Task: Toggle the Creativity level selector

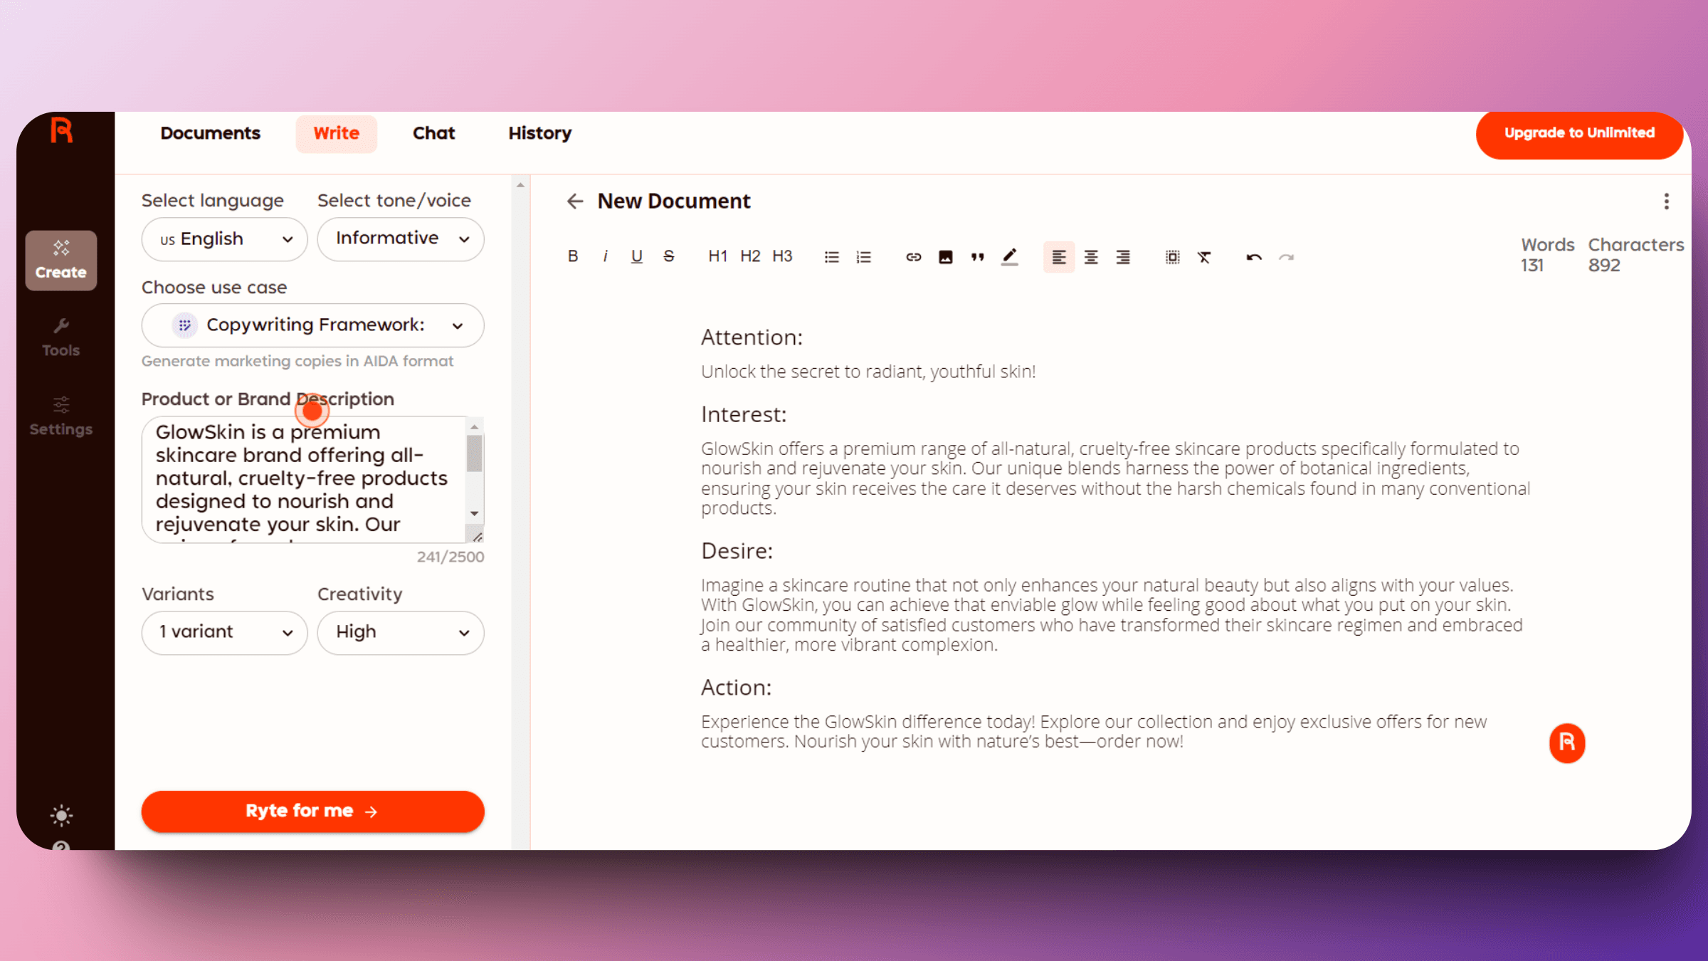Action: (x=400, y=632)
